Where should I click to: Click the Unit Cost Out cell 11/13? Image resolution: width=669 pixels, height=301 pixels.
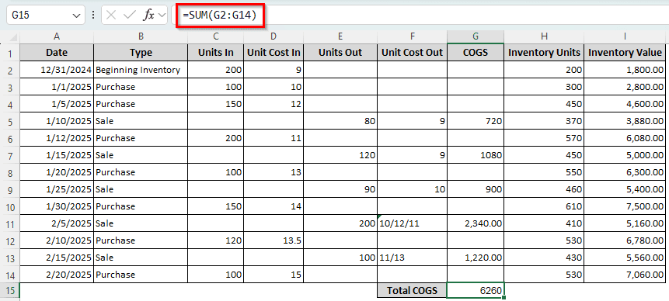(x=413, y=258)
